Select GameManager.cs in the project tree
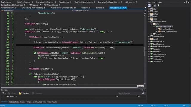 click(x=158, y=44)
